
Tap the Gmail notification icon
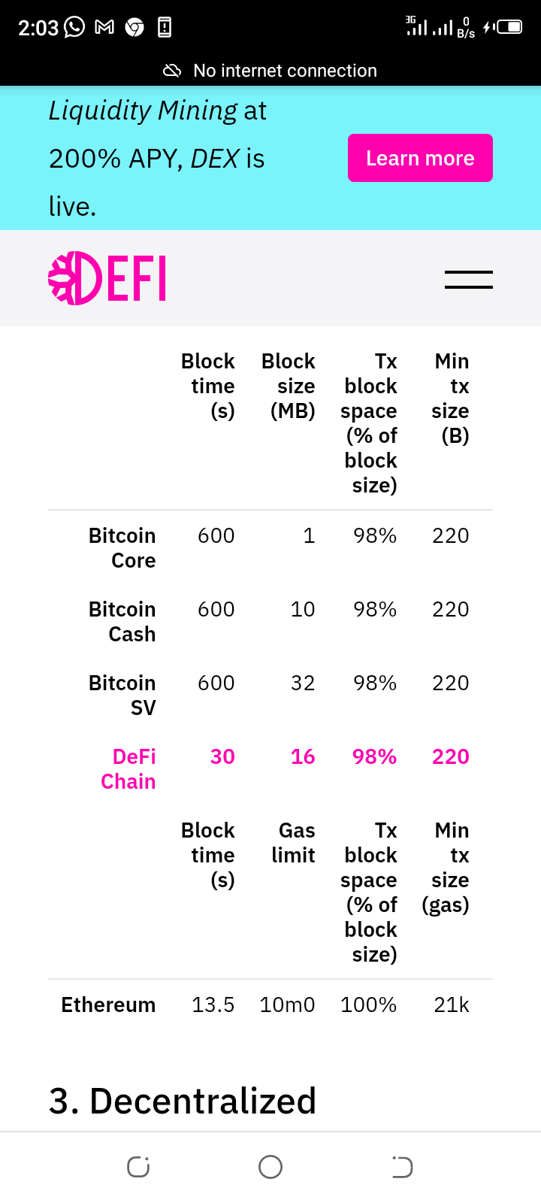(x=104, y=28)
